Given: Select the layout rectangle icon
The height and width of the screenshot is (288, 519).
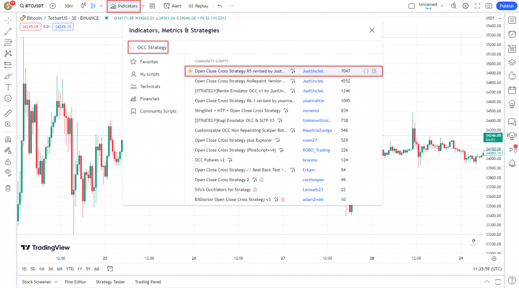Looking at the screenshot, I should coord(412,6).
